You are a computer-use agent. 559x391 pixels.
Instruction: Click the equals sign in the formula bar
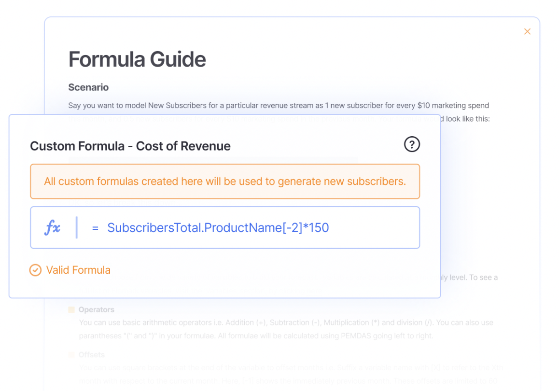95,228
